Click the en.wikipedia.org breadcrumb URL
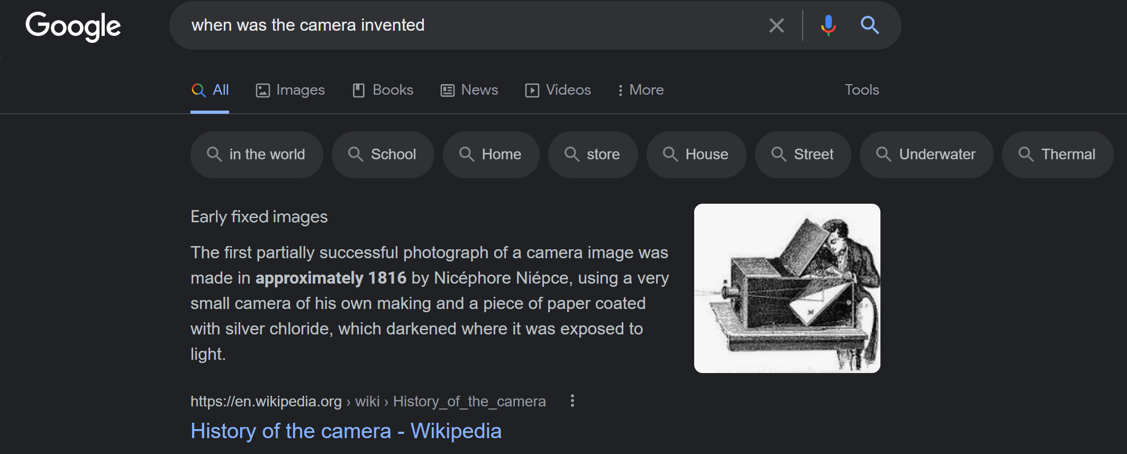 368,402
